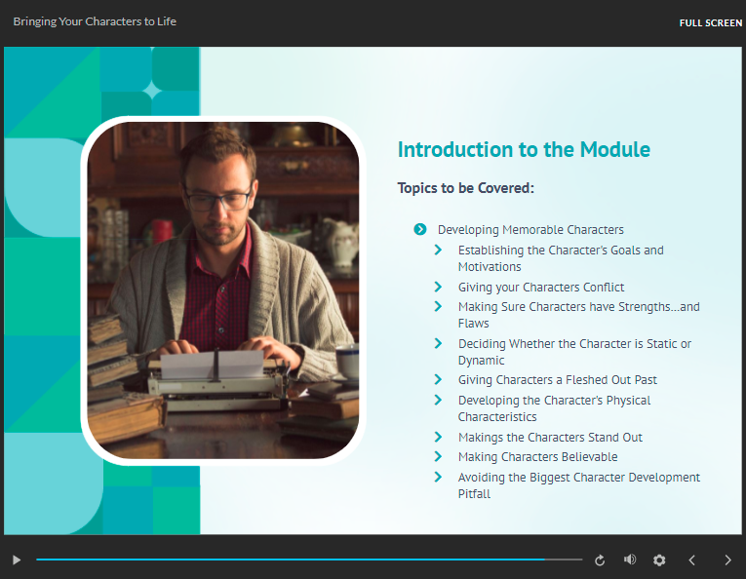The image size is (746, 579).
Task: Click the heading Introduction to the Module
Action: (524, 149)
